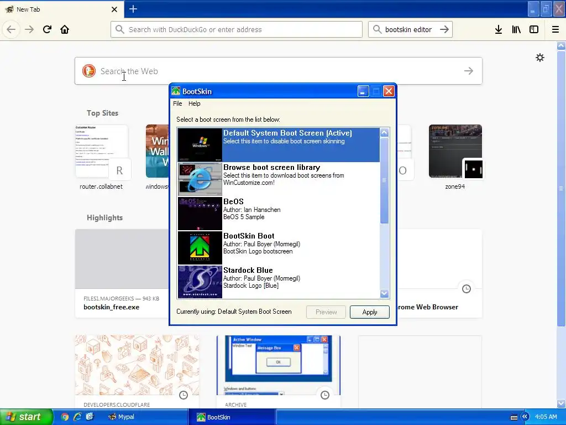Launch Internet Explorer from quick launch
The height and width of the screenshot is (425, 566).
pyautogui.click(x=77, y=417)
